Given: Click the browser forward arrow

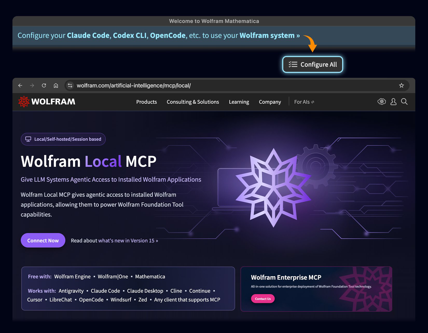Looking at the screenshot, I should [x=32, y=85].
